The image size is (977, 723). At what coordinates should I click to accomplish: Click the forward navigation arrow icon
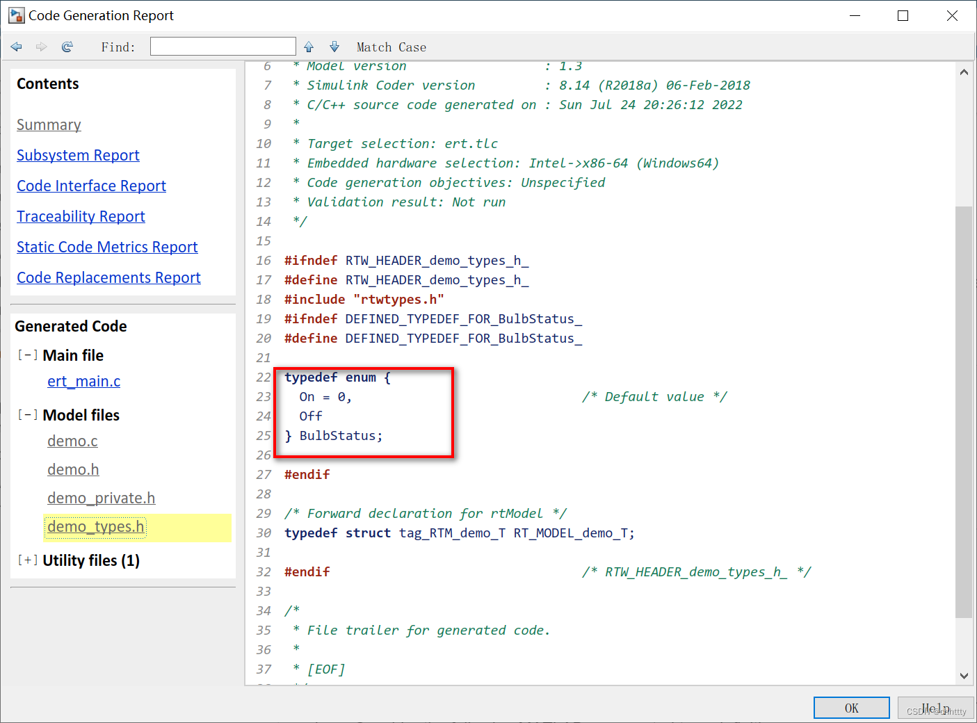[x=42, y=47]
